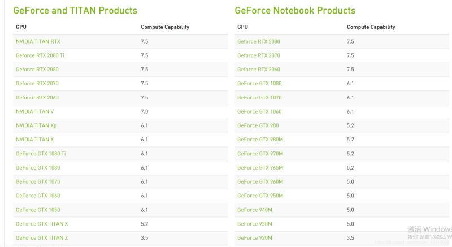
Task: Select the GeForce GTX 965M link
Action: coord(260,168)
